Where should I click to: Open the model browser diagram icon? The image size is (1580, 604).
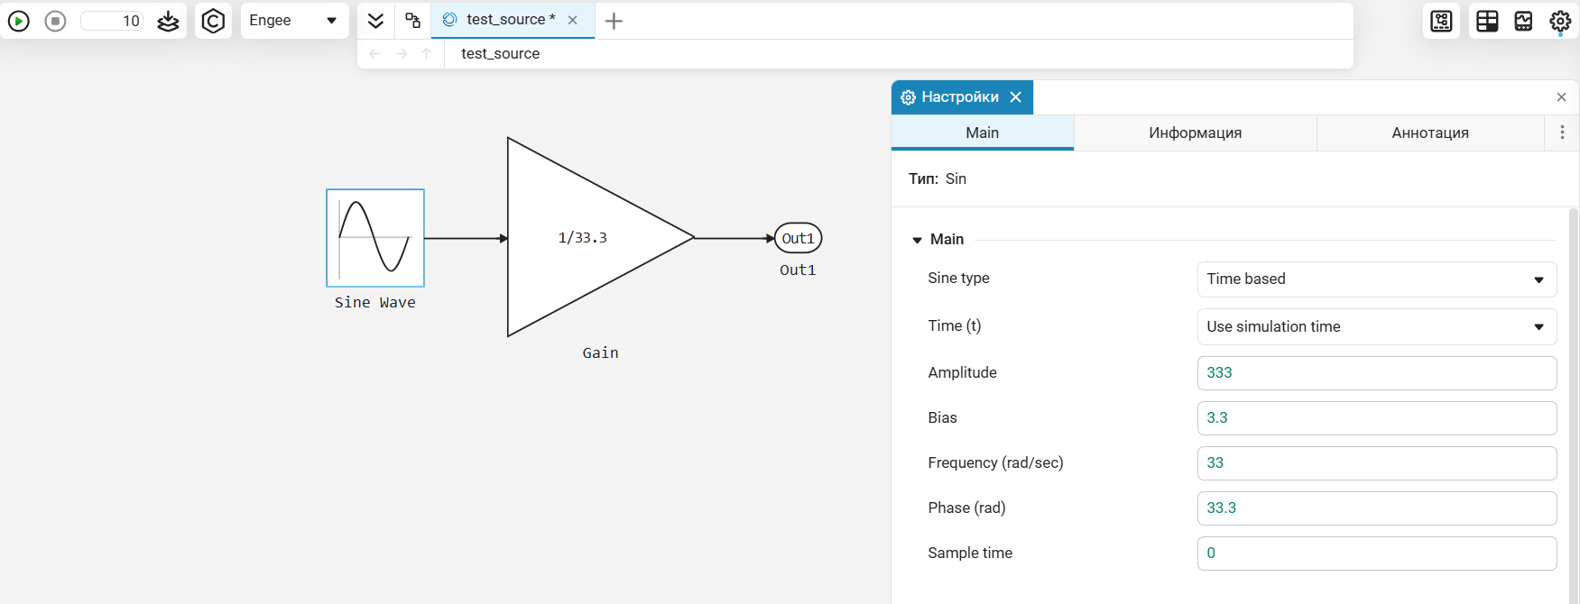1441,21
